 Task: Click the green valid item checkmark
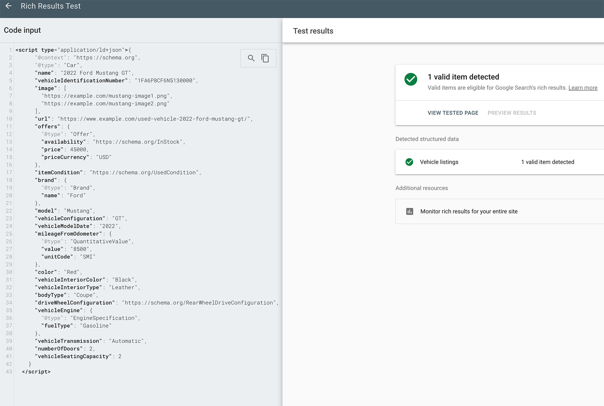(x=411, y=79)
